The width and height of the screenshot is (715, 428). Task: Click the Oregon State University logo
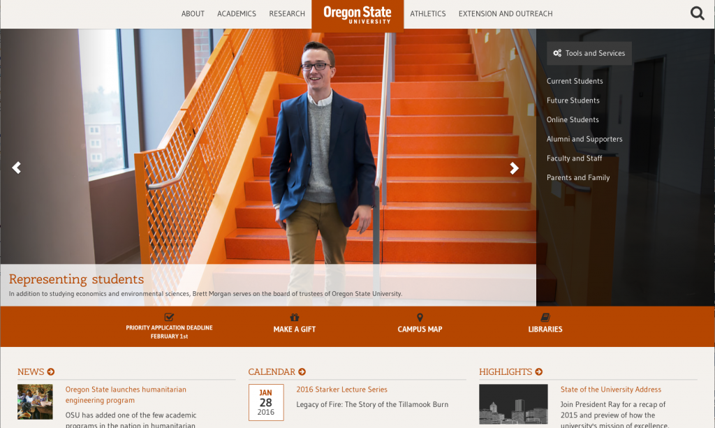coord(357,15)
